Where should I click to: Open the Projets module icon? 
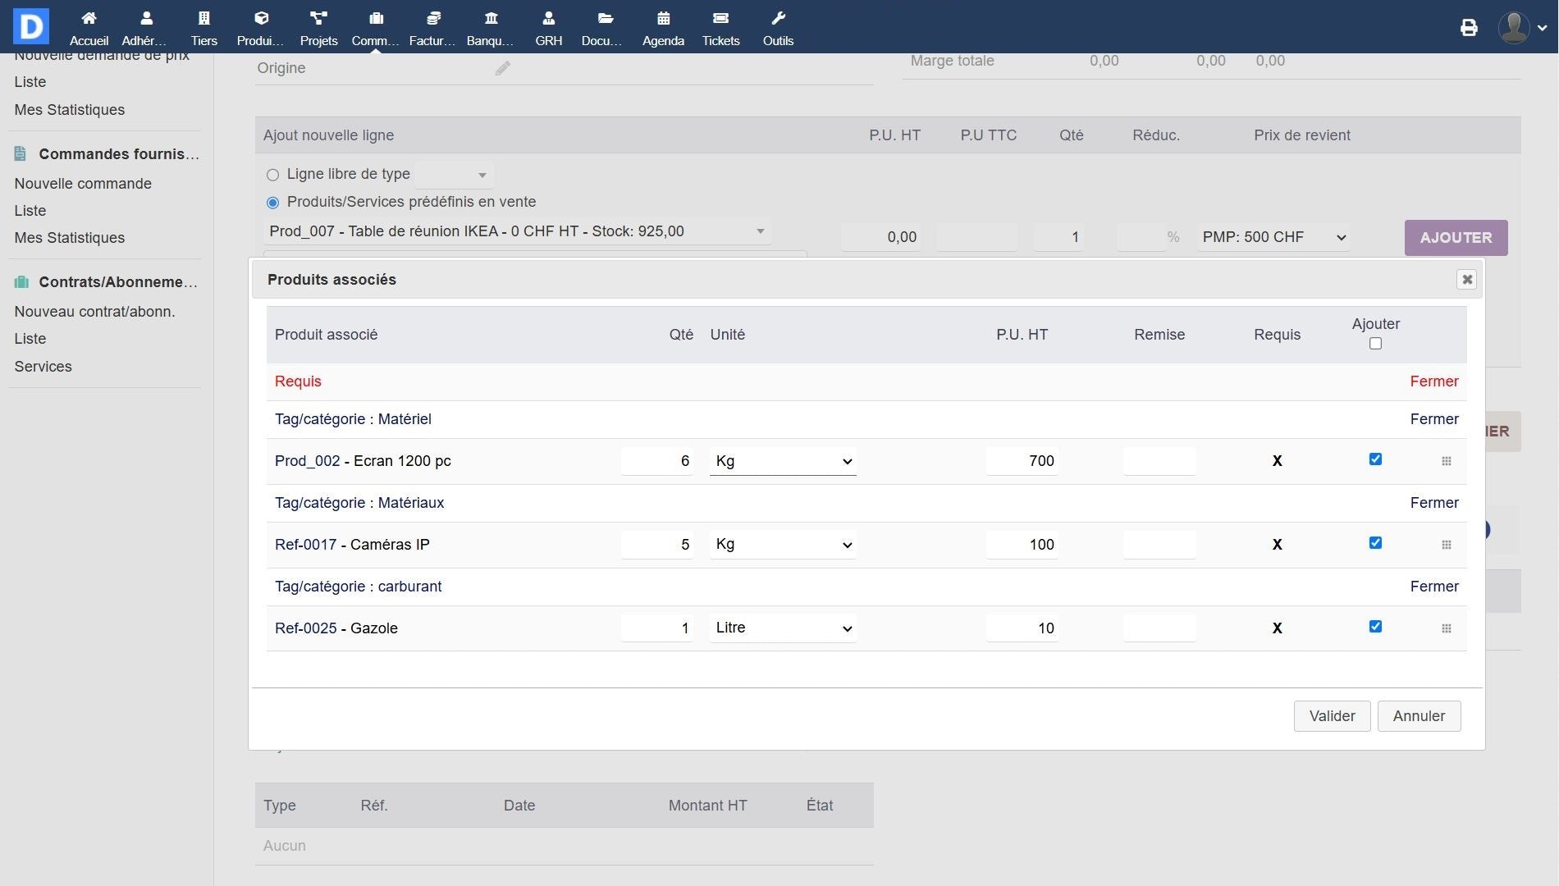tap(318, 18)
